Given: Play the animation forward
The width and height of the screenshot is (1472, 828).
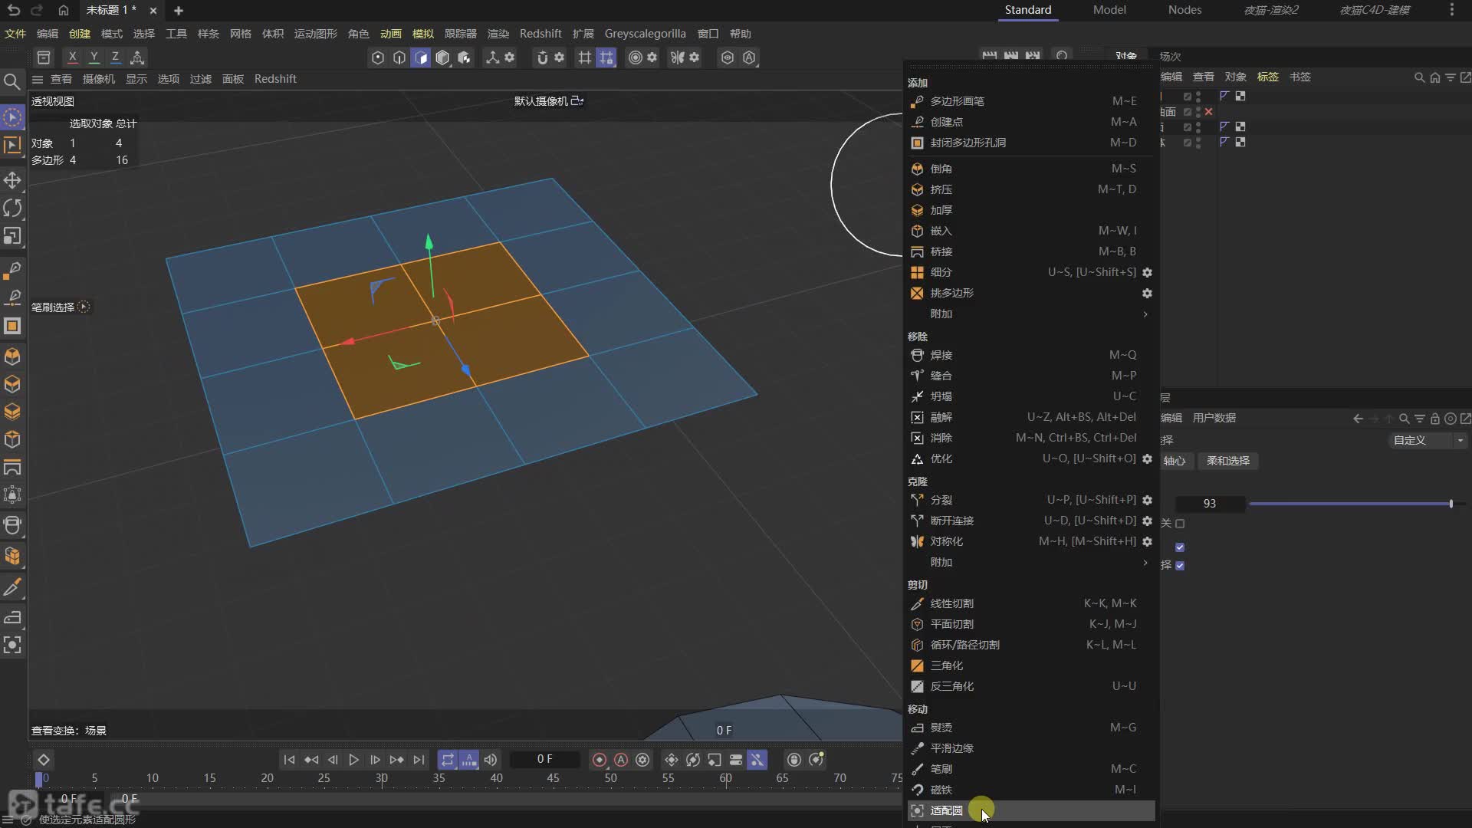Looking at the screenshot, I should 353,760.
